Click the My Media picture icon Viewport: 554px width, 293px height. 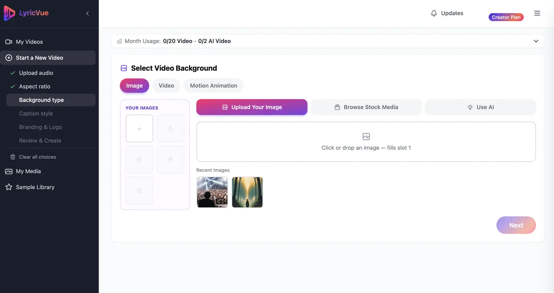click(x=9, y=171)
